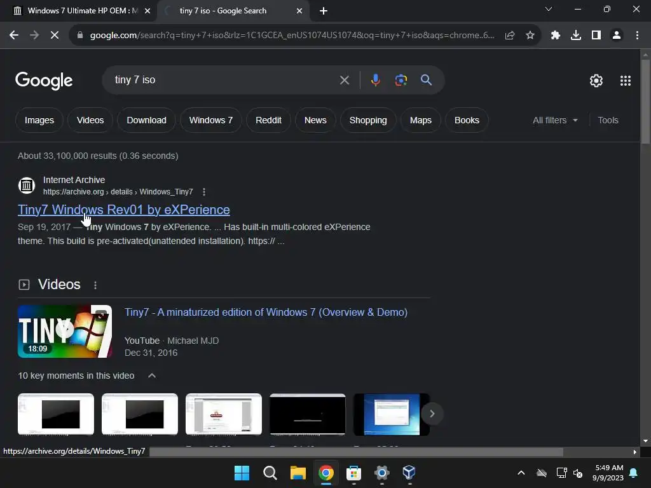Viewport: 651px width, 488px height.
Task: Open File Explorer from taskbar
Action: pyautogui.click(x=298, y=473)
